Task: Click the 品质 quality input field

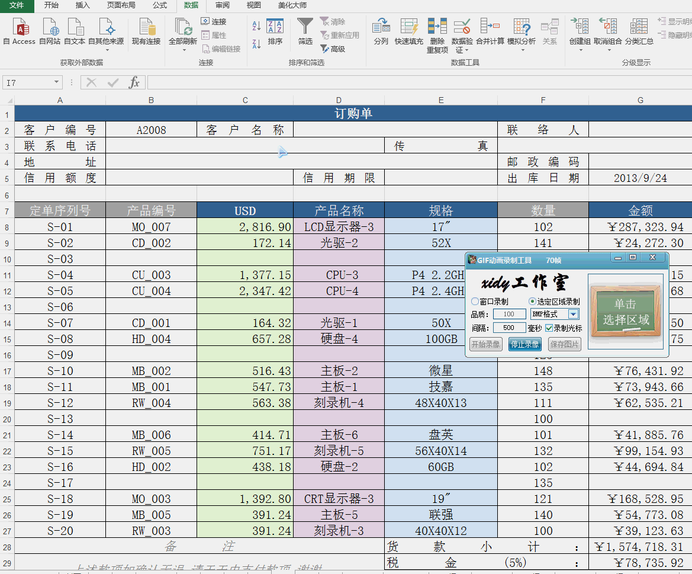Action: [509, 314]
